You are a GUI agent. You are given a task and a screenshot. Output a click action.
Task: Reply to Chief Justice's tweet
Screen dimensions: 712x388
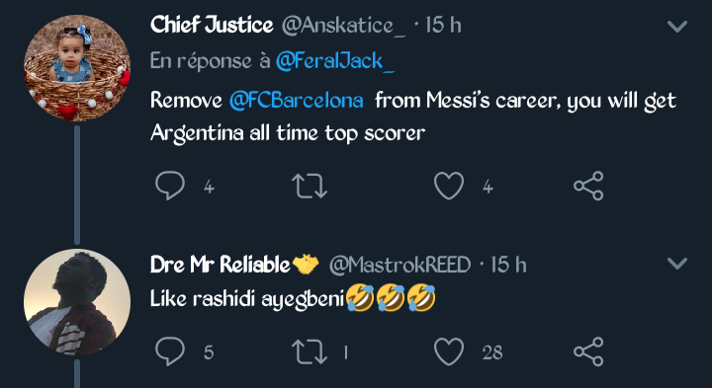[170, 186]
